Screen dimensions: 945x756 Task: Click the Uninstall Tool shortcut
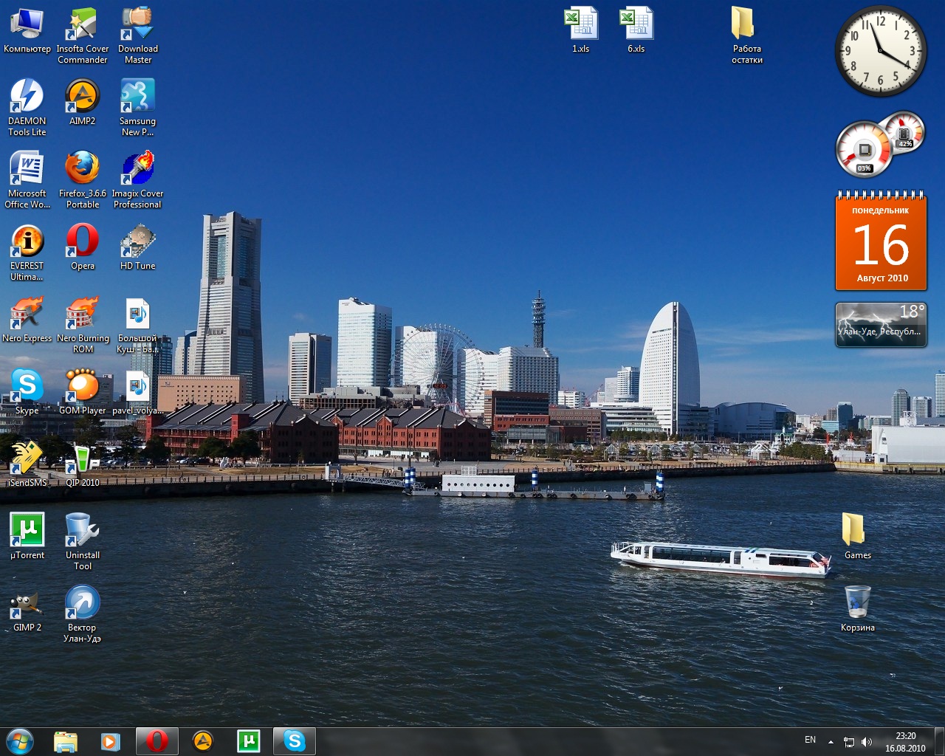(x=82, y=530)
